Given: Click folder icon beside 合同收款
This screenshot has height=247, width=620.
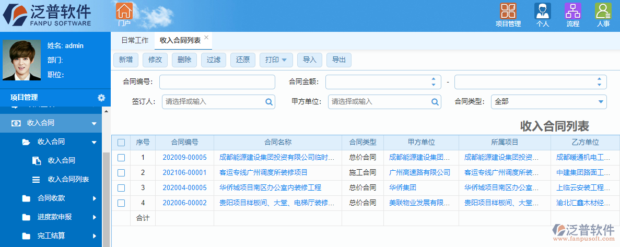Looking at the screenshot, I should pyautogui.click(x=26, y=198).
